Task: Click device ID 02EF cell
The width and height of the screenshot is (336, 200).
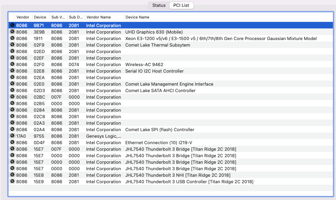Action: tap(39, 58)
